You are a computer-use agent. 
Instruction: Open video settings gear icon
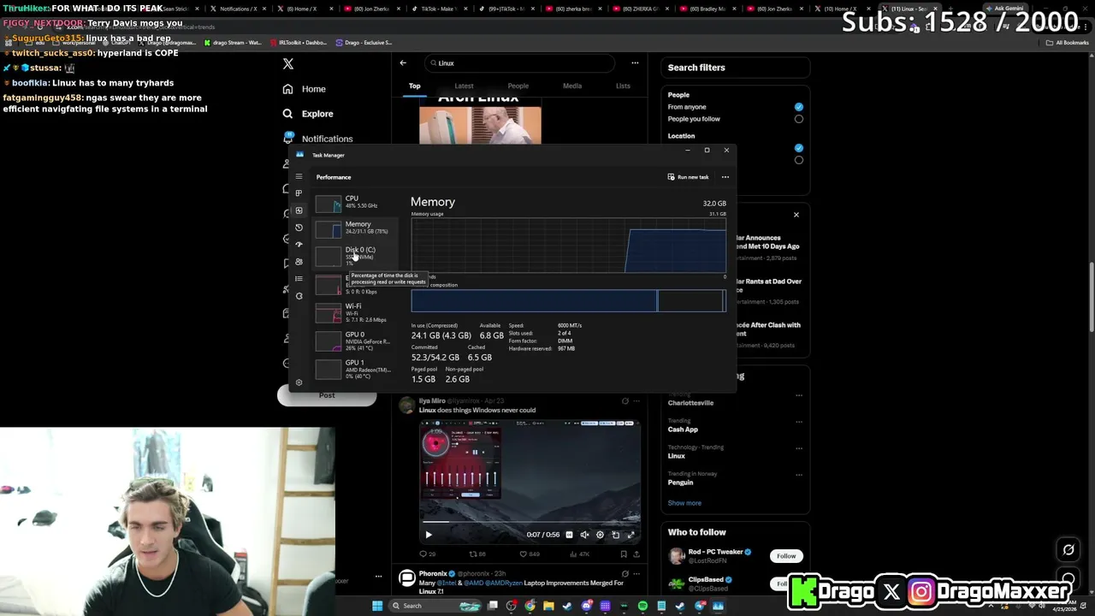600,535
